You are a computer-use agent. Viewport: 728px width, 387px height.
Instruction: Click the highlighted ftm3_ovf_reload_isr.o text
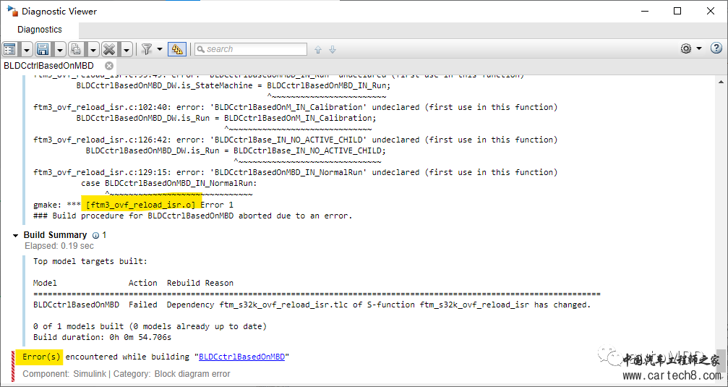click(141, 205)
